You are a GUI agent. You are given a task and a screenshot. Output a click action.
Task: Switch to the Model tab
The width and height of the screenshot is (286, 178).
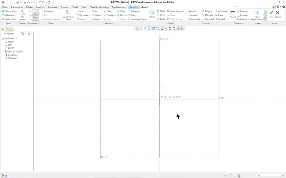click(x=29, y=7)
